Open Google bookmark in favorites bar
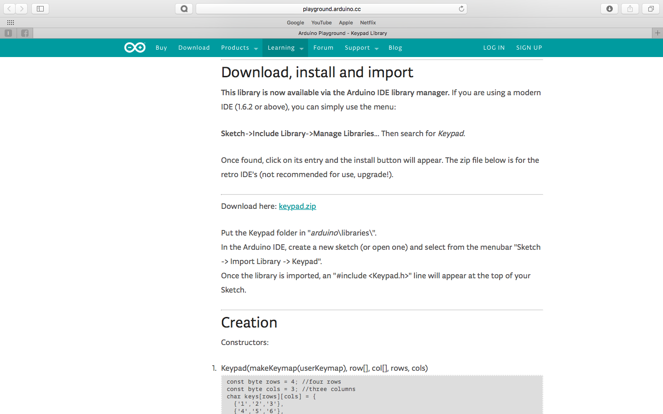This screenshot has width=663, height=414. [295, 23]
